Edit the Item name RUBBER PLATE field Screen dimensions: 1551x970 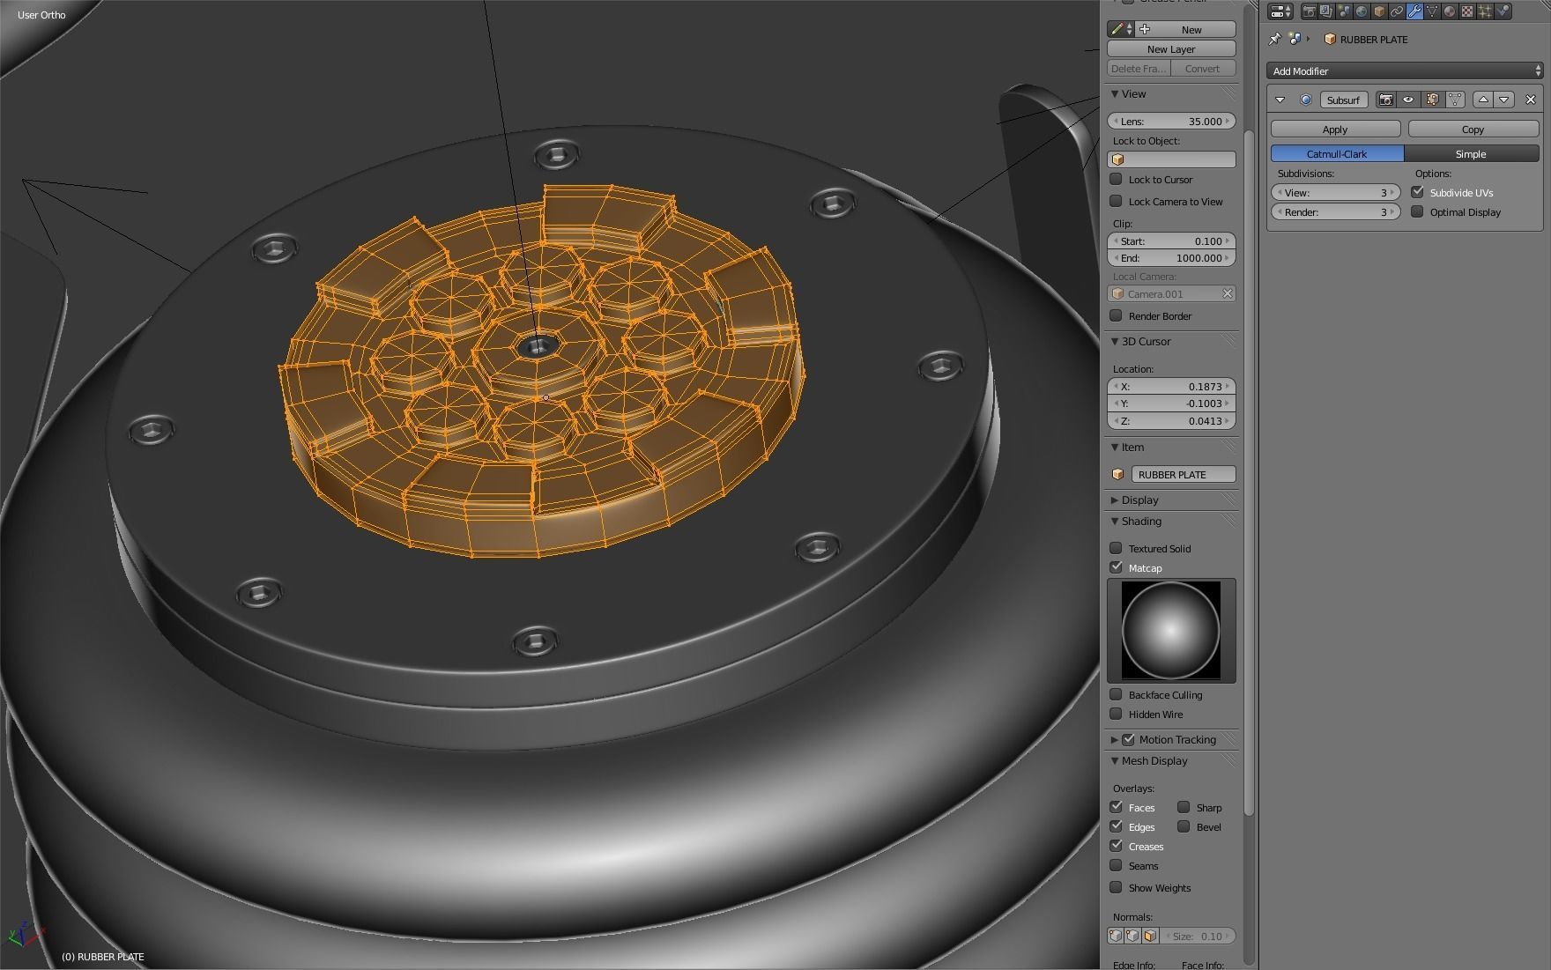(x=1184, y=474)
